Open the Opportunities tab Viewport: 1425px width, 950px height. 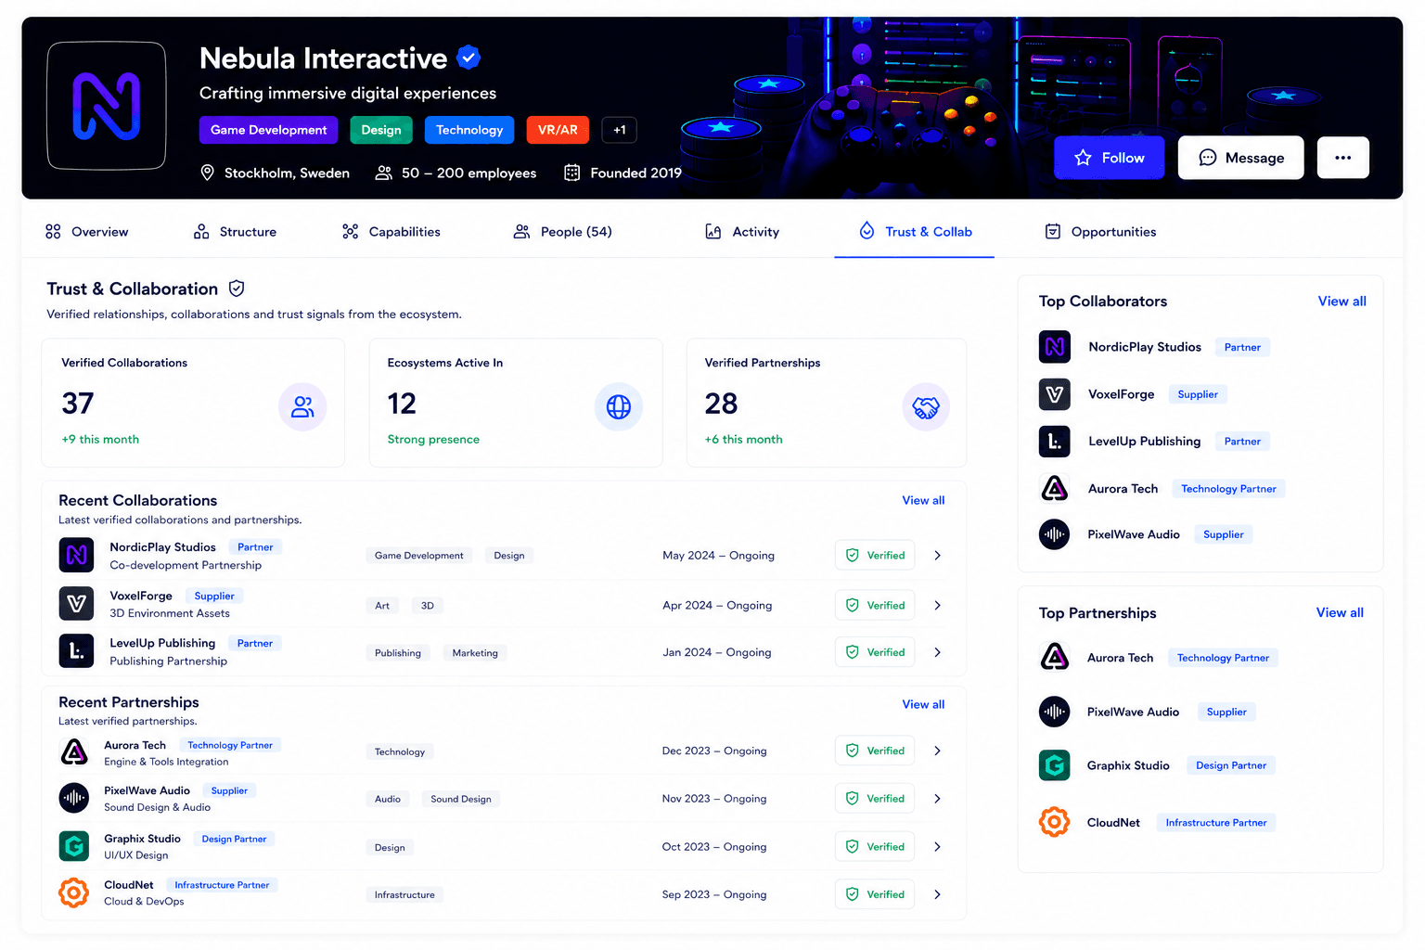click(1100, 232)
